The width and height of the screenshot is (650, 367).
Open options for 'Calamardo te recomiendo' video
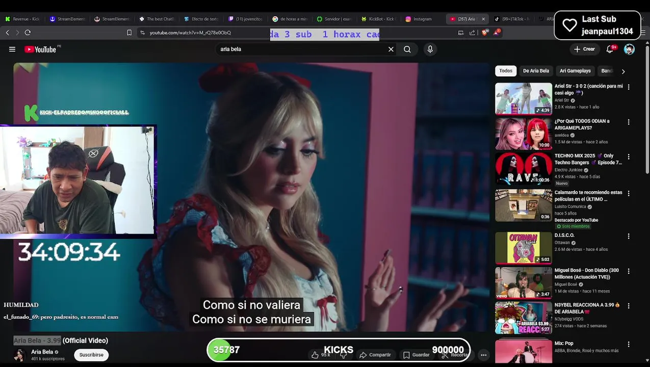[629, 194]
